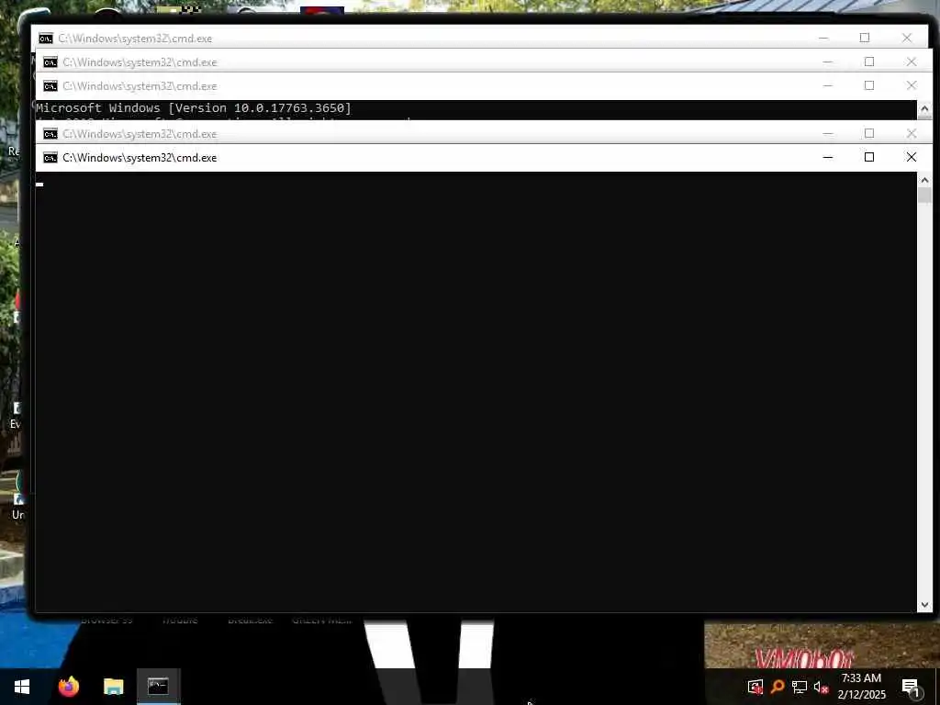Close the cmd window directly behind the frontmost one

pos(912,133)
